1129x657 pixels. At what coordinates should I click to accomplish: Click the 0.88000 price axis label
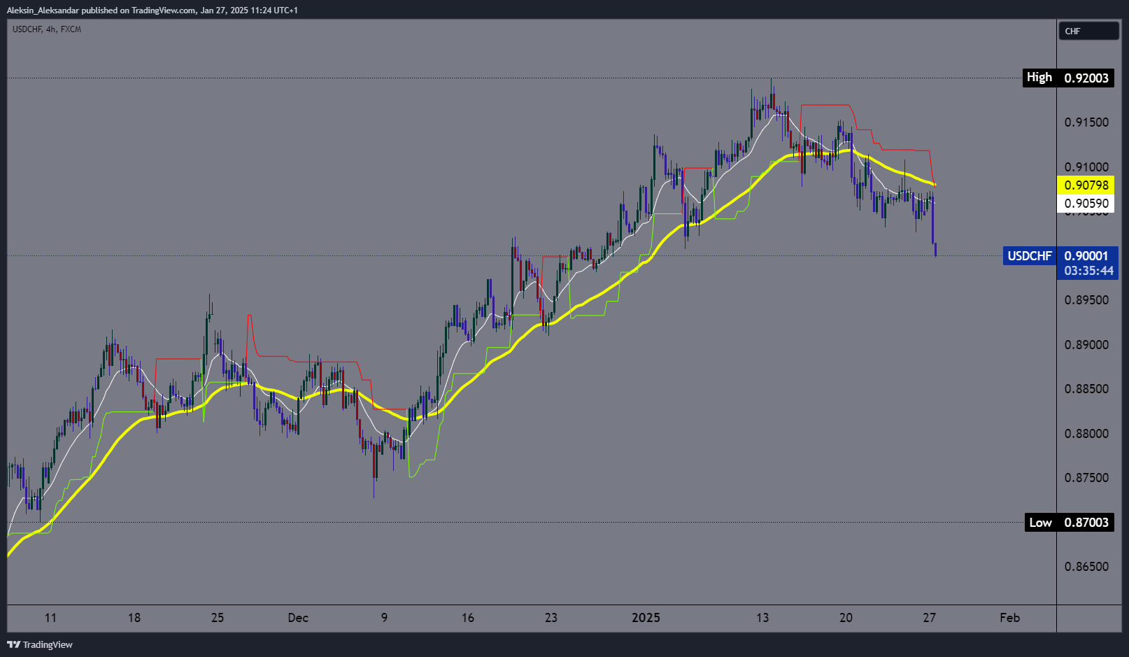[1086, 434]
